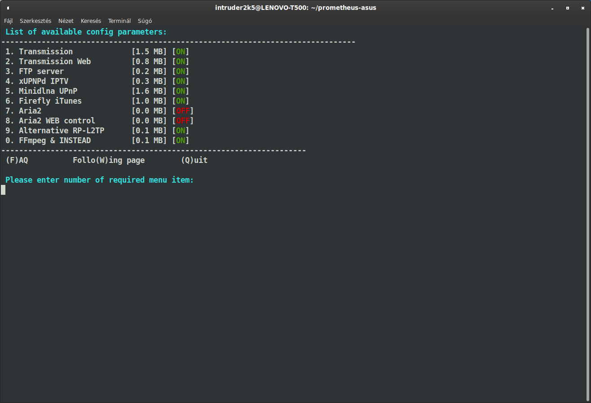591x403 pixels.
Task: Click the ON status of Alternative RP-L2TP
Action: [181, 131]
